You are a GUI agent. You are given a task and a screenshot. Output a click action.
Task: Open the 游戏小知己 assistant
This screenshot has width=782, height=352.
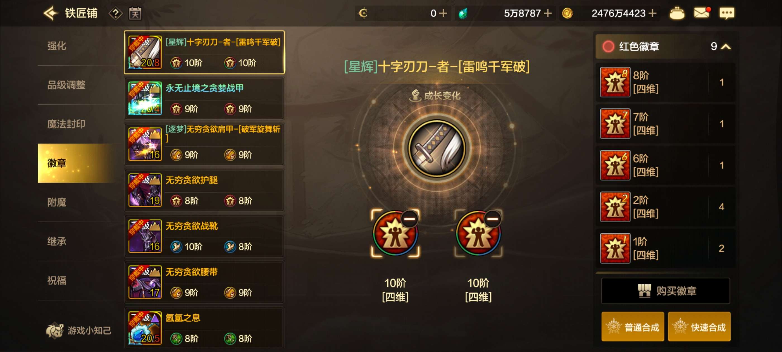point(79,330)
